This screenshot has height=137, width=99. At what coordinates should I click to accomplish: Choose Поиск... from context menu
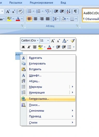click(x=48, y=105)
